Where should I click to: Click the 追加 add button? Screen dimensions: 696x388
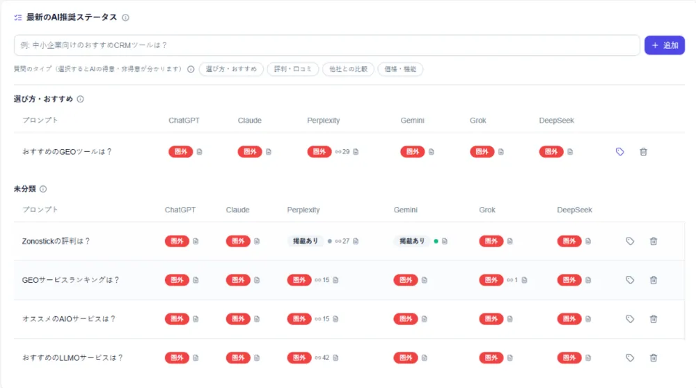[x=665, y=45]
